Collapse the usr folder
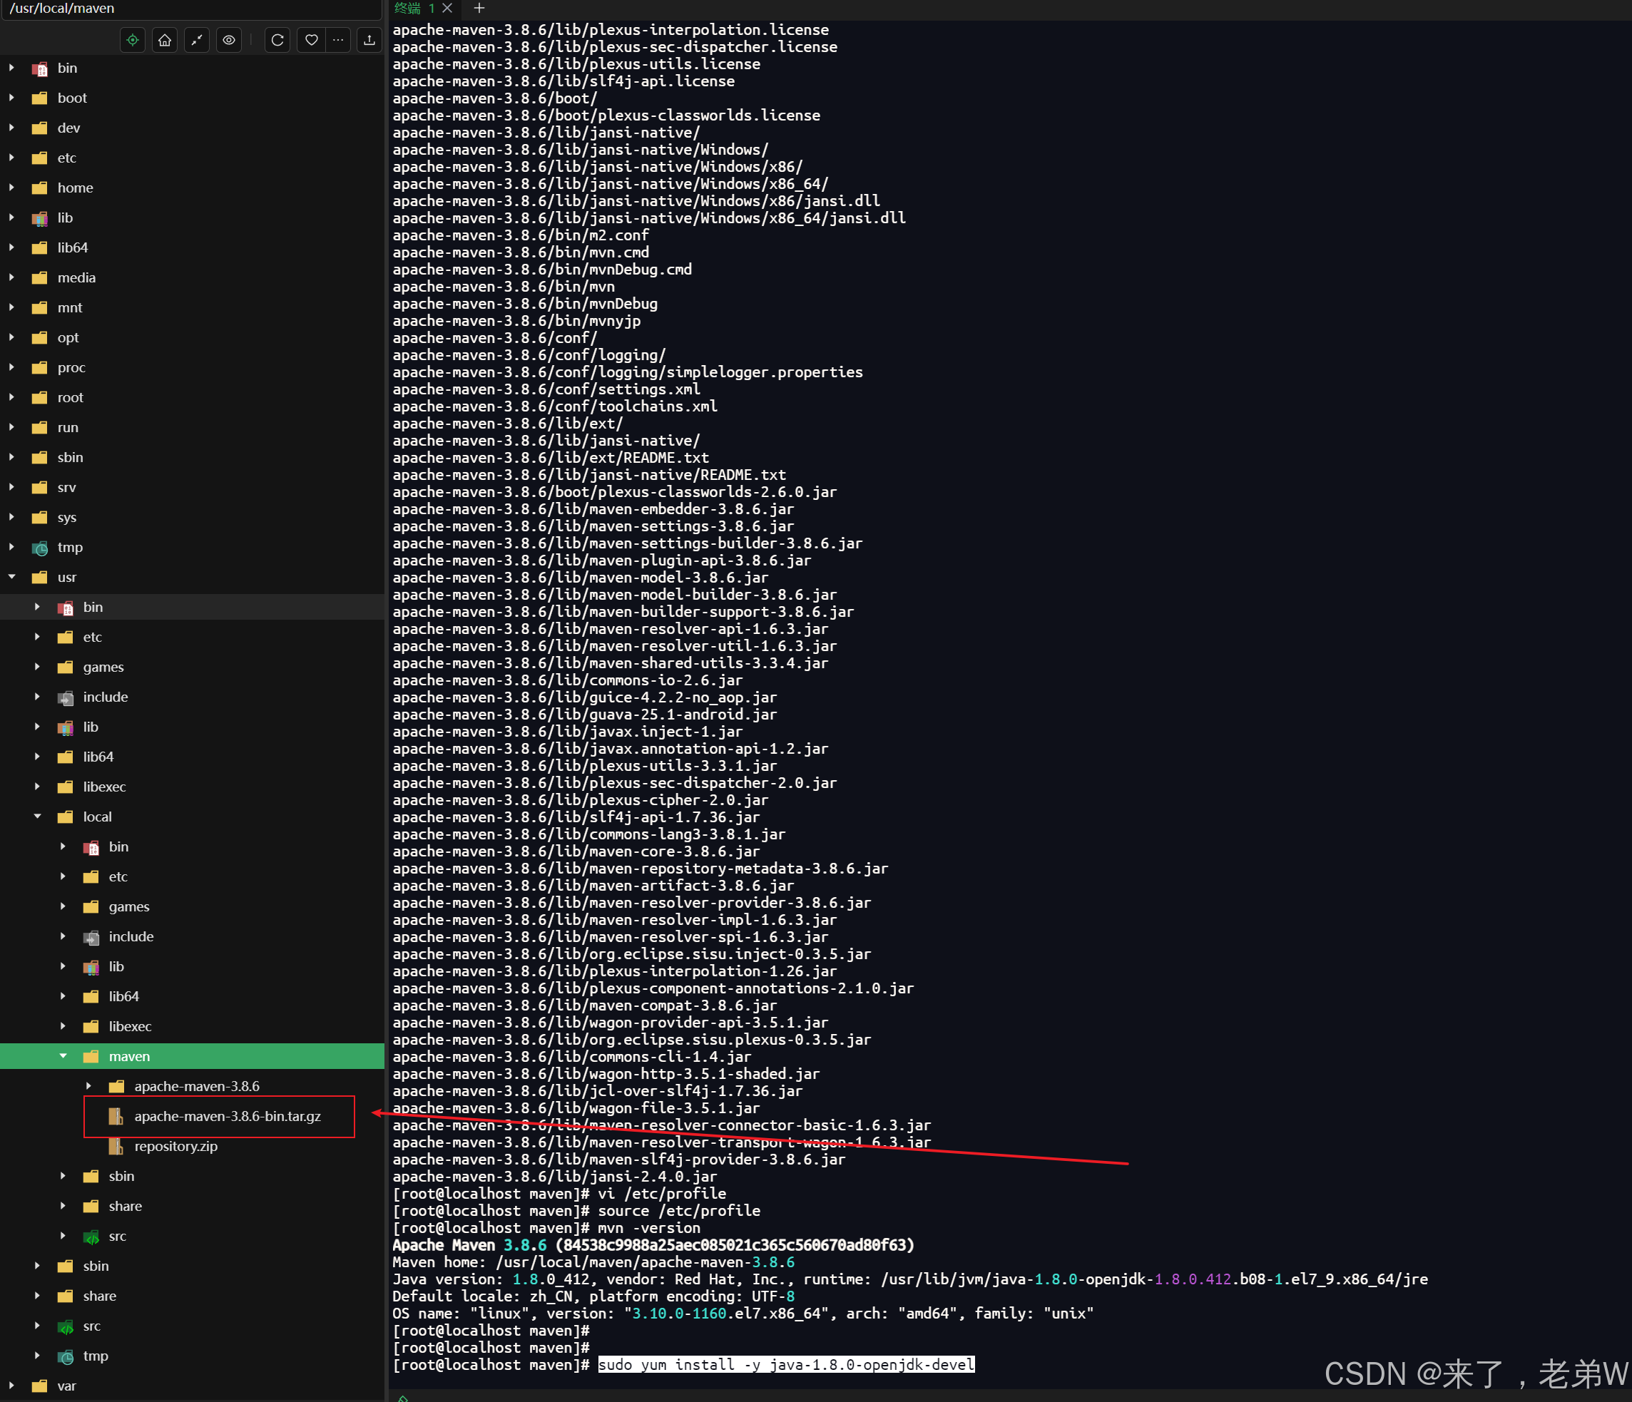 (11, 578)
